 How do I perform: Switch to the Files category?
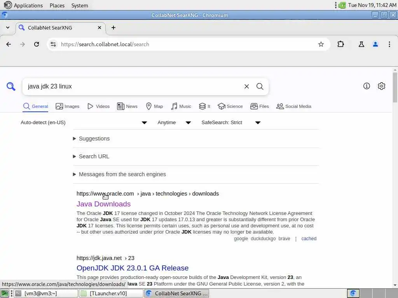click(x=259, y=106)
